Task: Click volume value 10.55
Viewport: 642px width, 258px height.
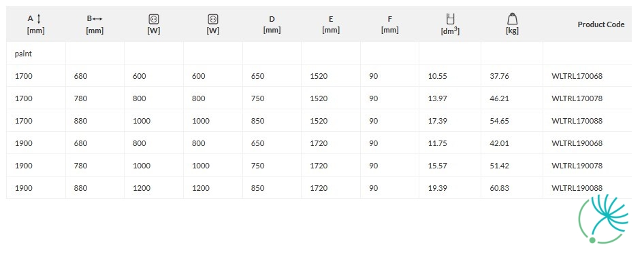Action: (x=437, y=76)
